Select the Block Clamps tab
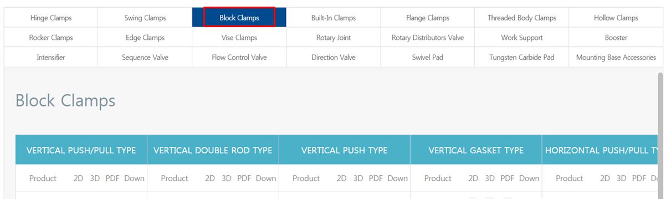666x199 pixels. (239, 18)
